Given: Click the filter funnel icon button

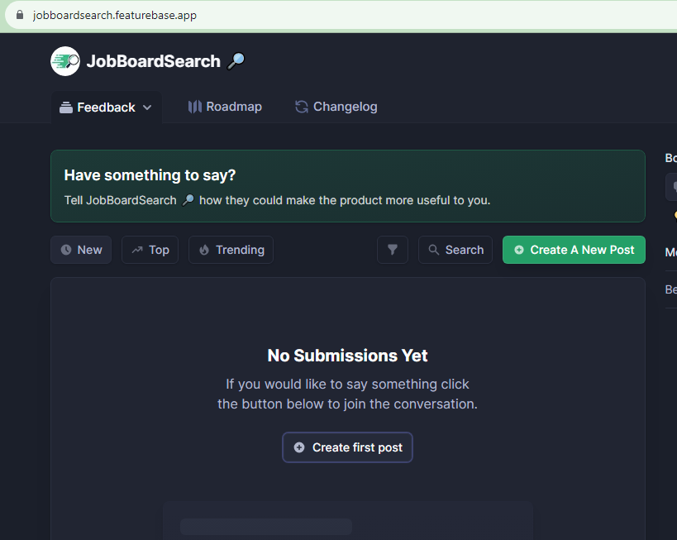Looking at the screenshot, I should [393, 250].
